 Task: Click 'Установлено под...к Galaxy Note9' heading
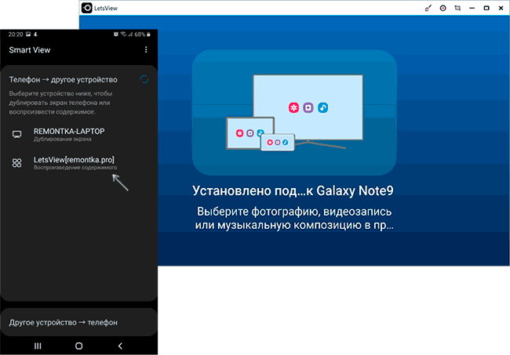pos(293,190)
